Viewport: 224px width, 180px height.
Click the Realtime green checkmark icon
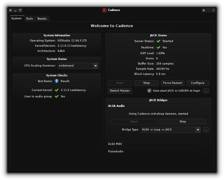[158, 48]
